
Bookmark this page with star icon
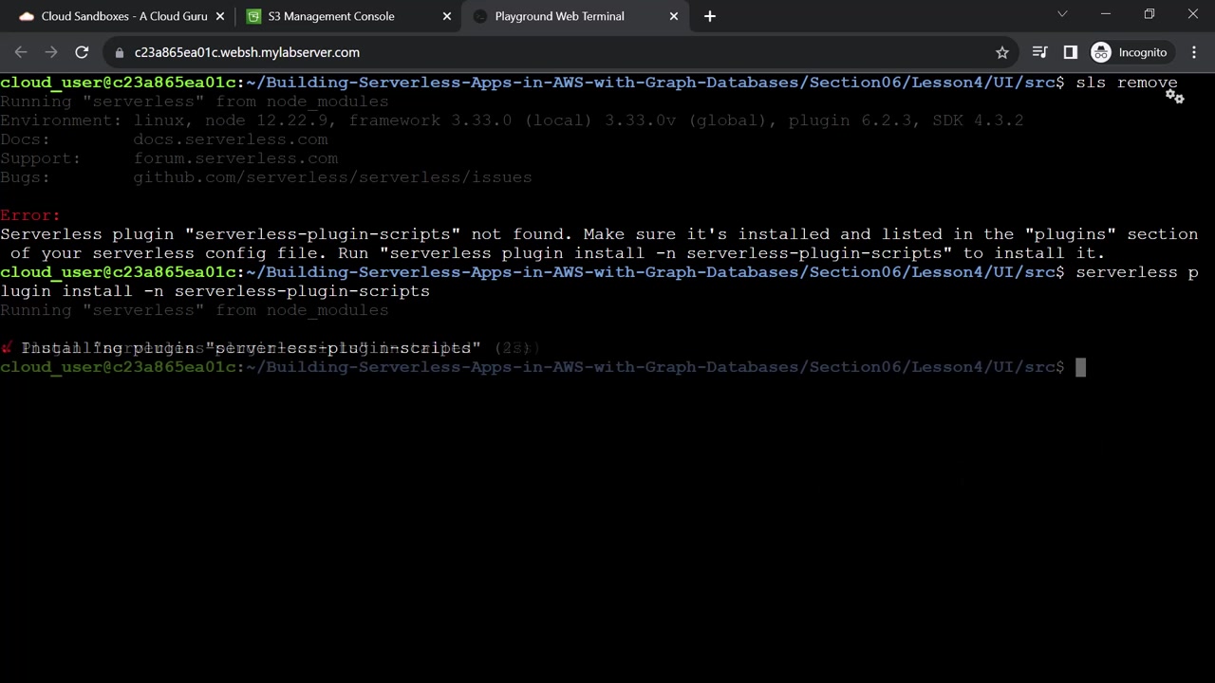click(1002, 52)
